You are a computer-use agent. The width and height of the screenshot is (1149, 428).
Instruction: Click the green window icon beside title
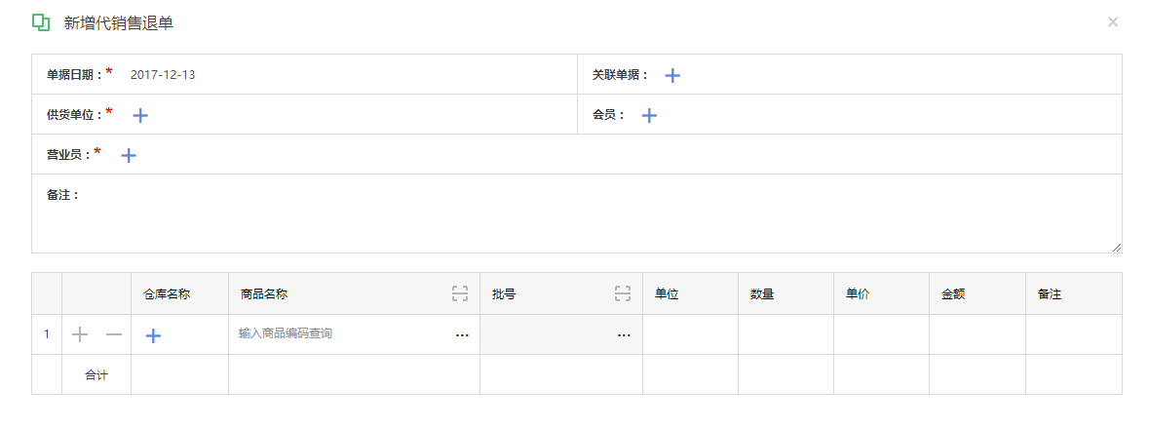(x=41, y=22)
